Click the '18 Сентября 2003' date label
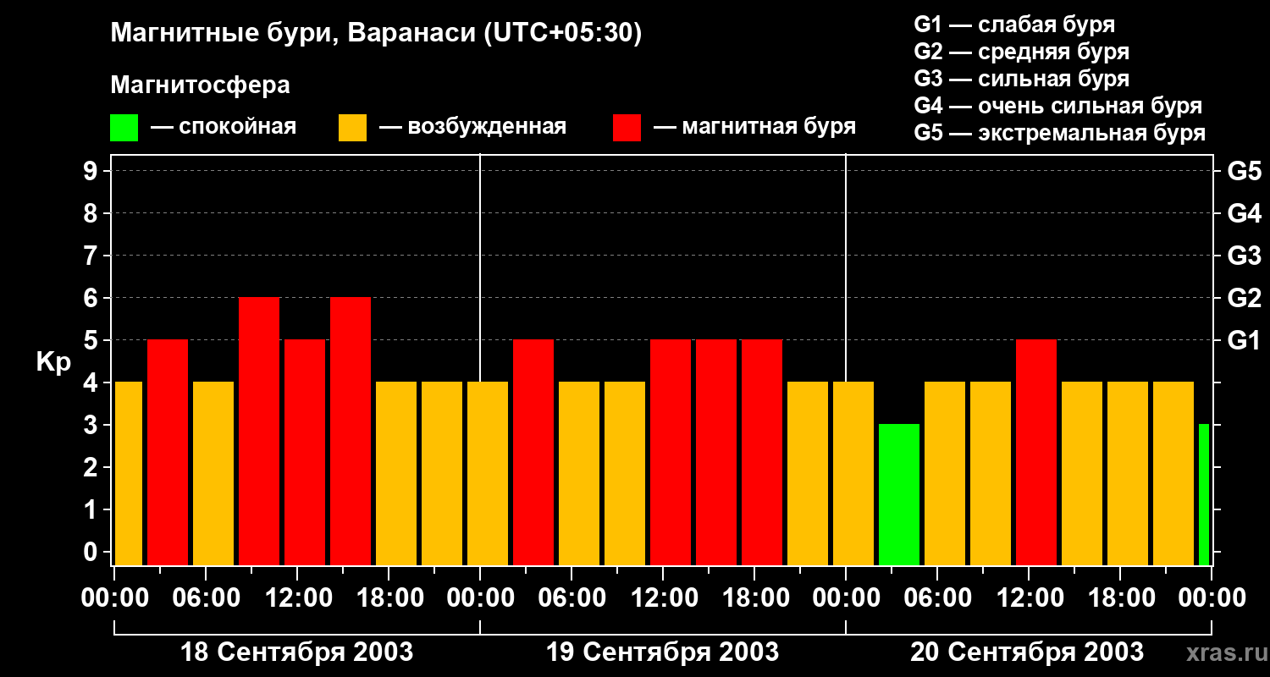 coord(297,652)
